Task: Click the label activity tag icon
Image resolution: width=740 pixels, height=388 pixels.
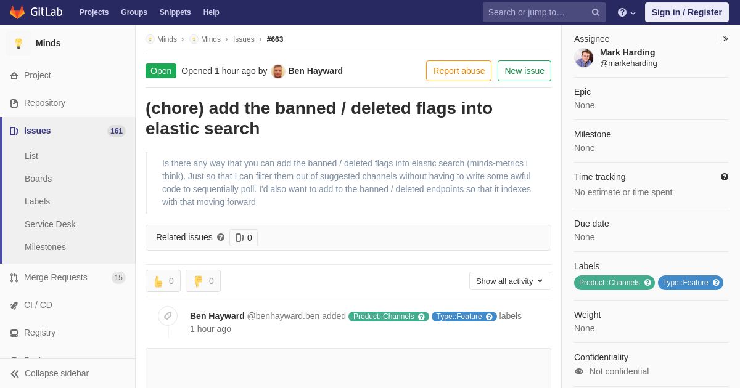Action: [x=168, y=316]
